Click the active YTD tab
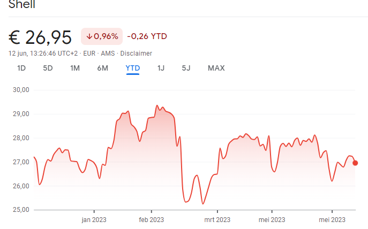This screenshot has width=368, height=229. (132, 68)
